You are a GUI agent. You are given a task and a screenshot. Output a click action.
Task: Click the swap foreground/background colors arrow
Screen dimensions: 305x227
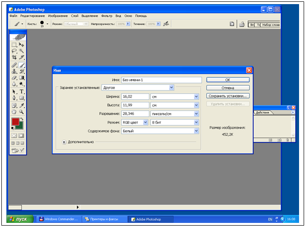click(22, 119)
